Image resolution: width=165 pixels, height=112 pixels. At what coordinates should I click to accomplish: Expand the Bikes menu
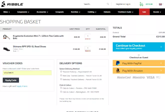point(6,12)
